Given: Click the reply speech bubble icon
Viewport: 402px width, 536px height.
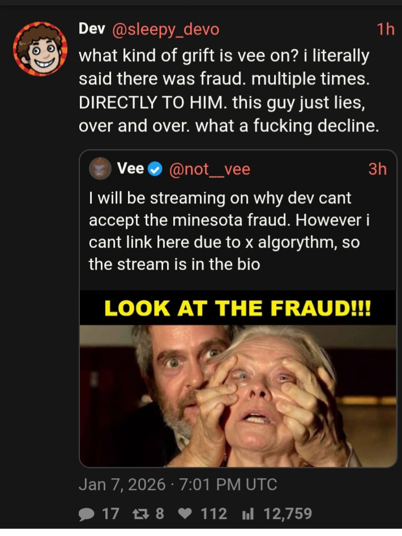Looking at the screenshot, I should point(87,514).
